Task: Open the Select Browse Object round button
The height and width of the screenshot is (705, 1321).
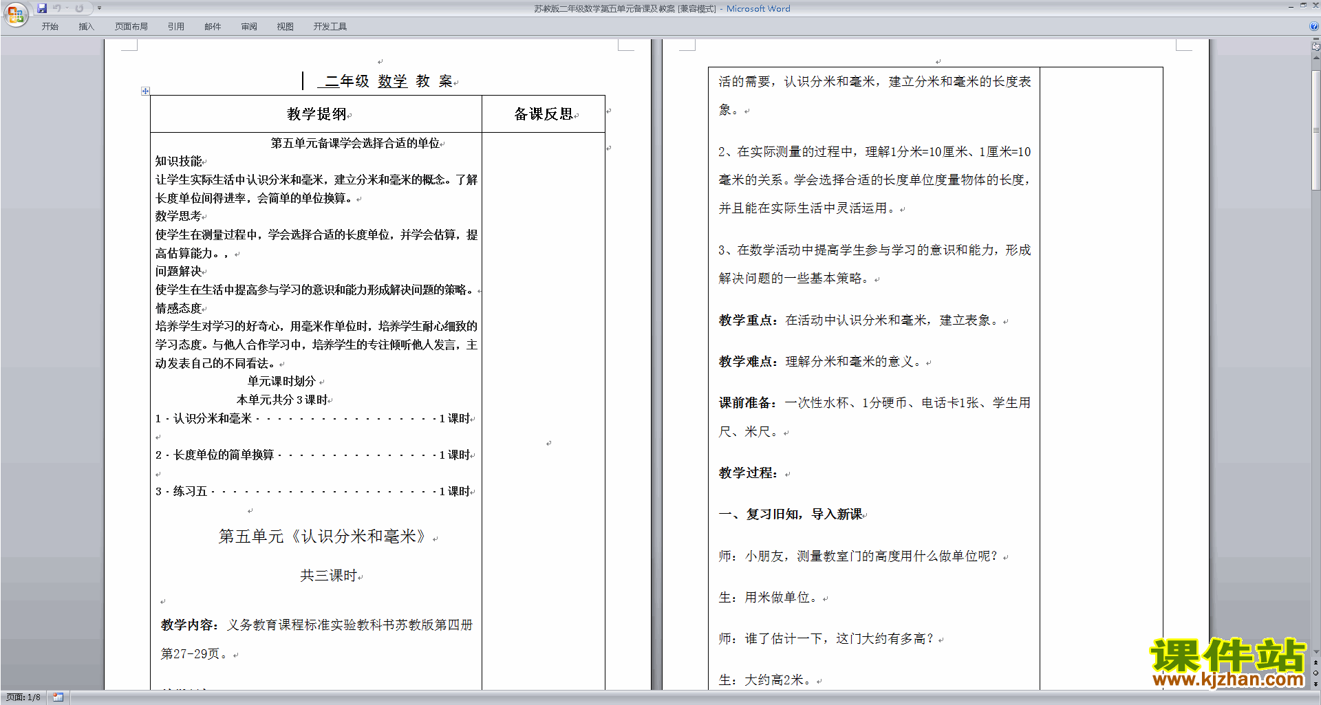Action: click(x=1315, y=673)
